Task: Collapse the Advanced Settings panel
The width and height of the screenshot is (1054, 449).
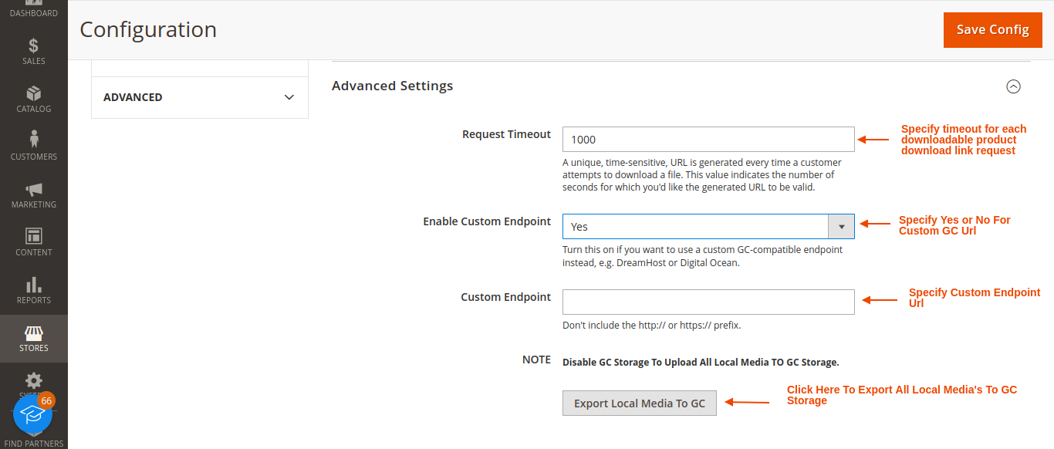Action: tap(1013, 86)
